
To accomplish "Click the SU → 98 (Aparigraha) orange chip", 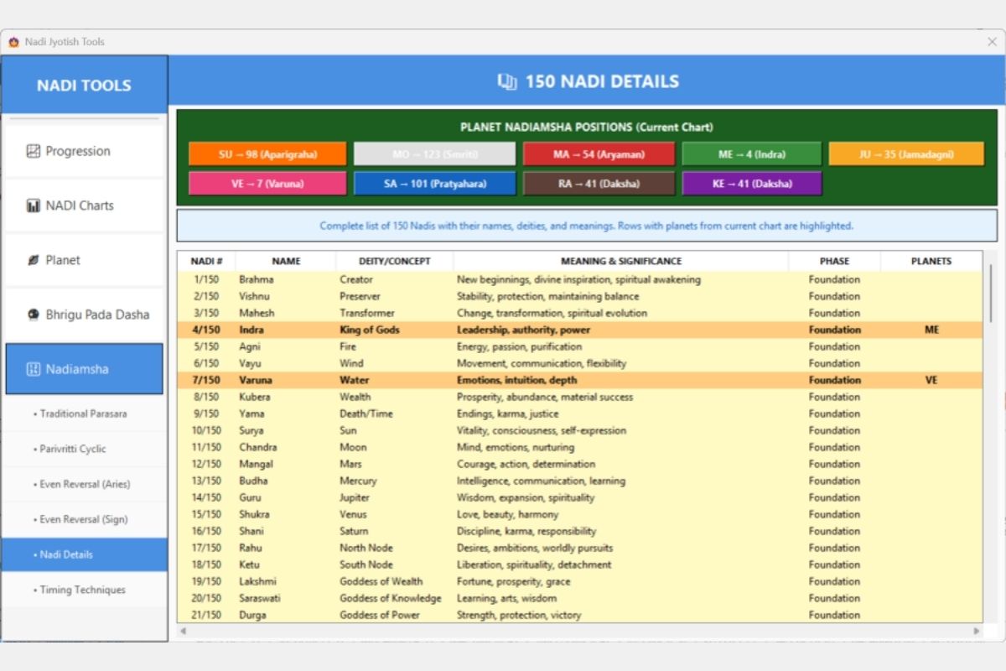I will (x=267, y=154).
